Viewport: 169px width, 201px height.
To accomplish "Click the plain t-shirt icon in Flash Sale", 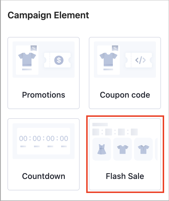I will click(123, 149).
